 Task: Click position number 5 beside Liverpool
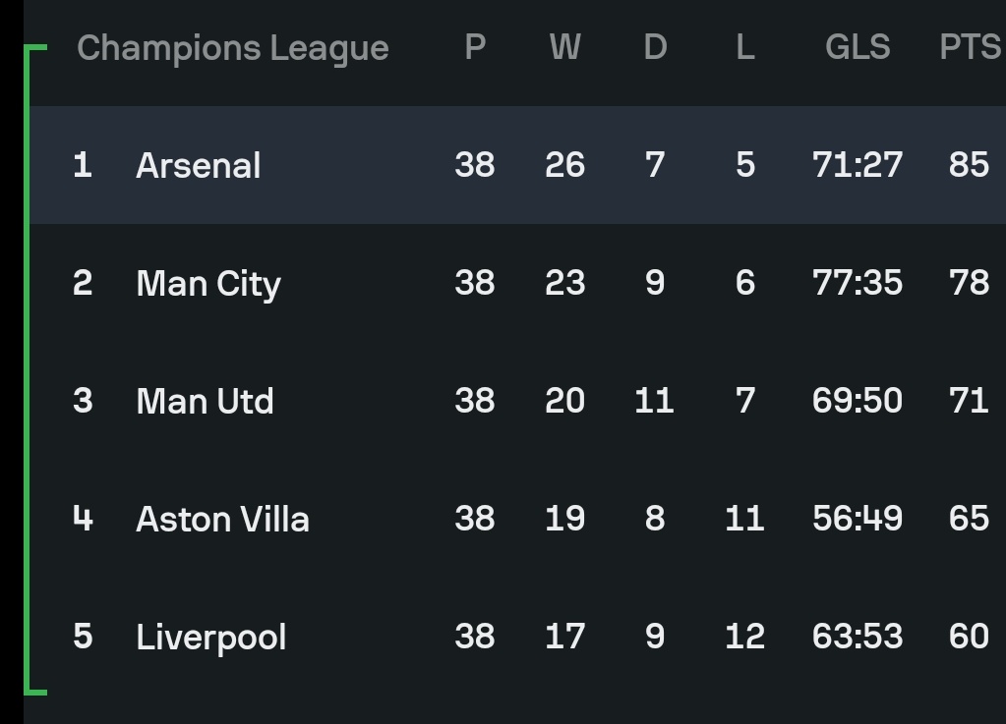[x=83, y=637]
